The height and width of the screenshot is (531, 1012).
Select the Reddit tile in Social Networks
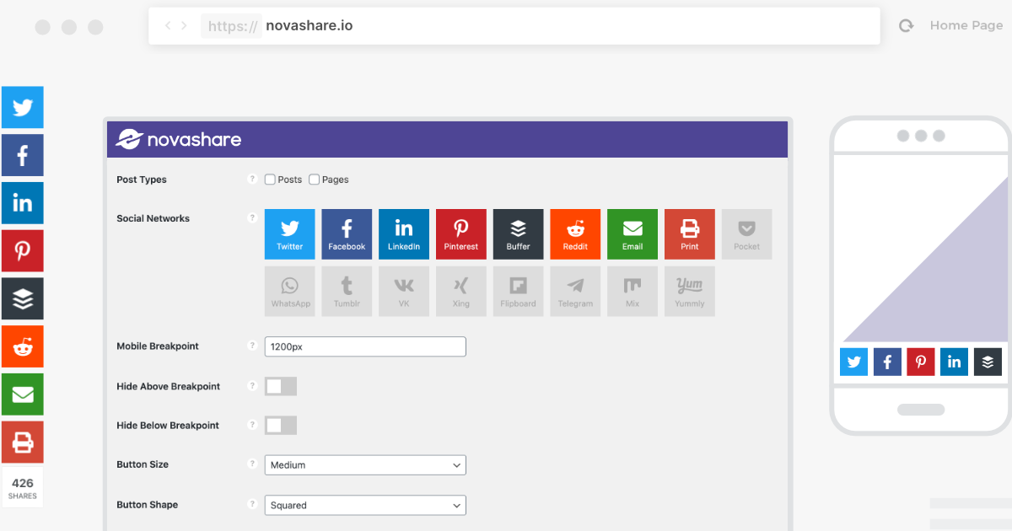tap(575, 233)
